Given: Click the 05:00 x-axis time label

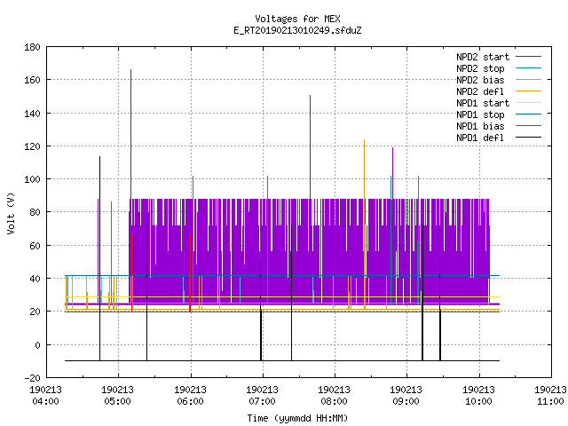Looking at the screenshot, I should pos(117,401).
